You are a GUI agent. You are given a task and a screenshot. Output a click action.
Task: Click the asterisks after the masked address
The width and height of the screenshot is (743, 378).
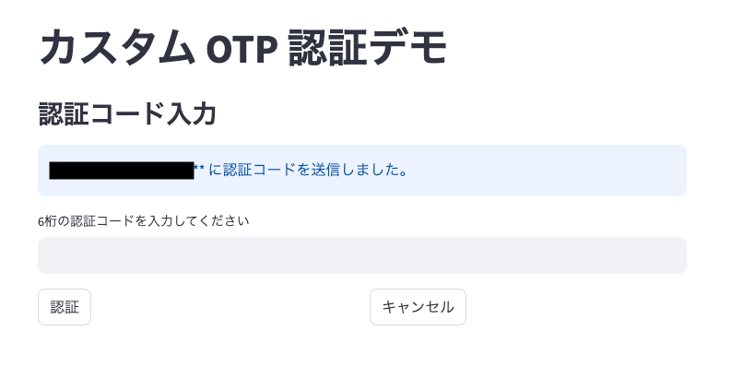199,171
